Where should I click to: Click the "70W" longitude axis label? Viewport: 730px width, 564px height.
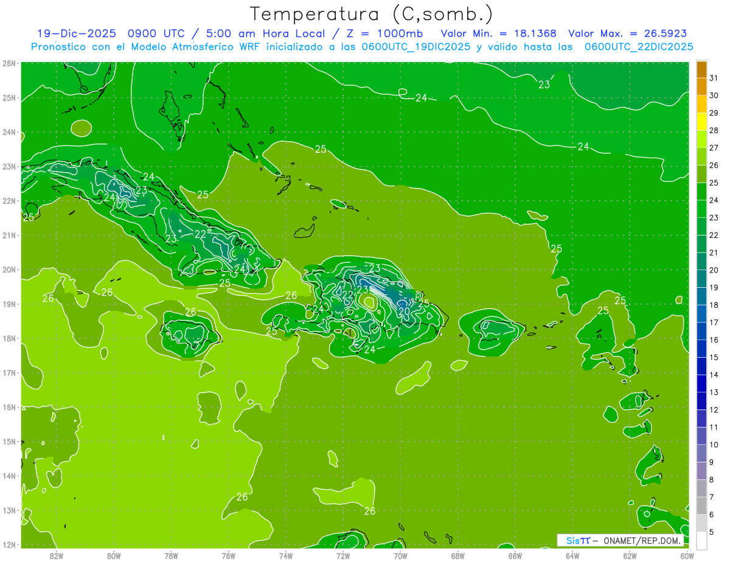click(x=400, y=555)
